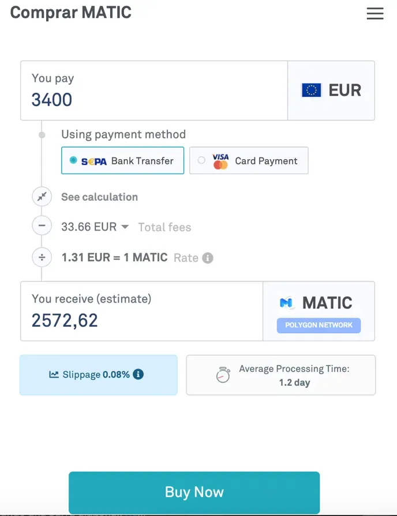Click the collapse calculation arrows icon
This screenshot has height=516, width=397.
tap(42, 197)
